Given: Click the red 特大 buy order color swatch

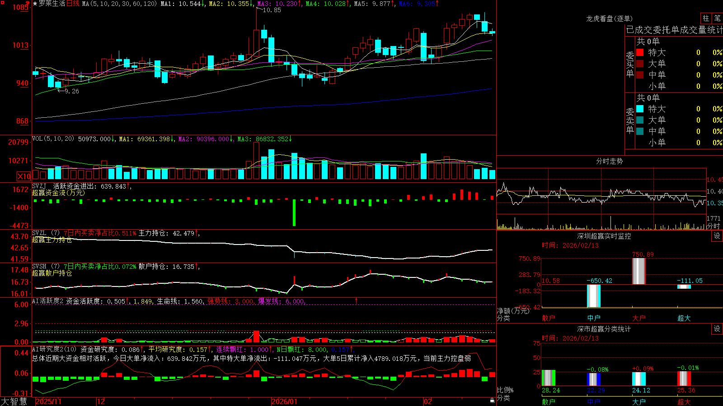Looking at the screenshot, I should tap(640, 52).
